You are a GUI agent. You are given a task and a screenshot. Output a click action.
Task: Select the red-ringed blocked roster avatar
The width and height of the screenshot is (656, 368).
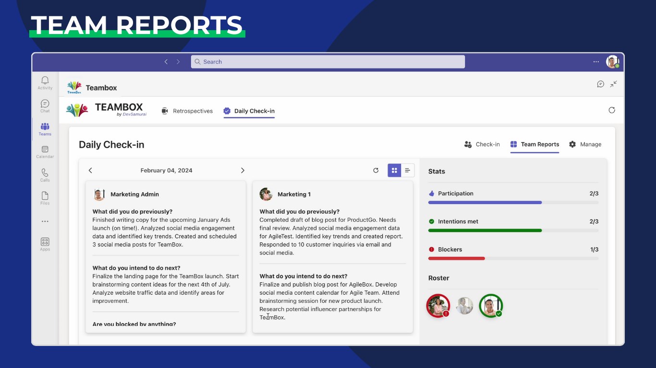tap(438, 306)
